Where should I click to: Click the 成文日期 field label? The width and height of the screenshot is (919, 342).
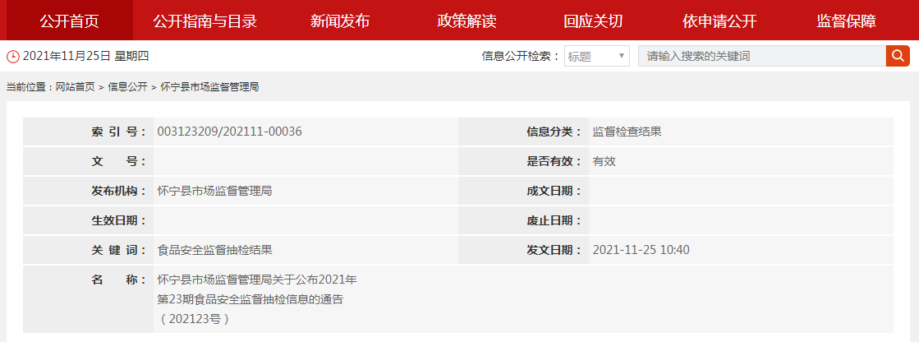click(554, 191)
